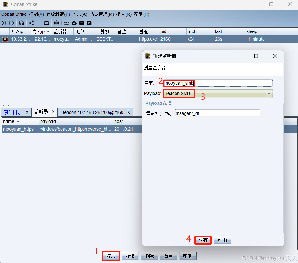Maximize the 新建监听器 dialog
Screen dimensions: 298x263
pyautogui.click(x=256, y=56)
